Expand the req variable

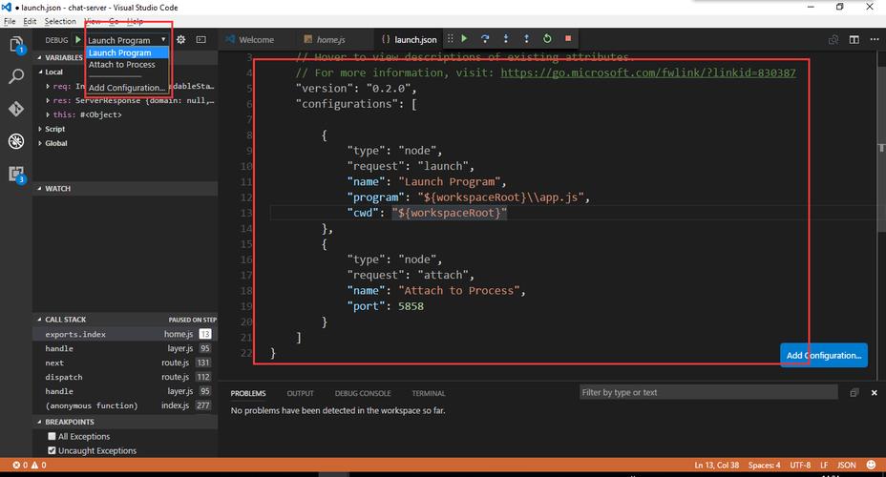point(48,87)
